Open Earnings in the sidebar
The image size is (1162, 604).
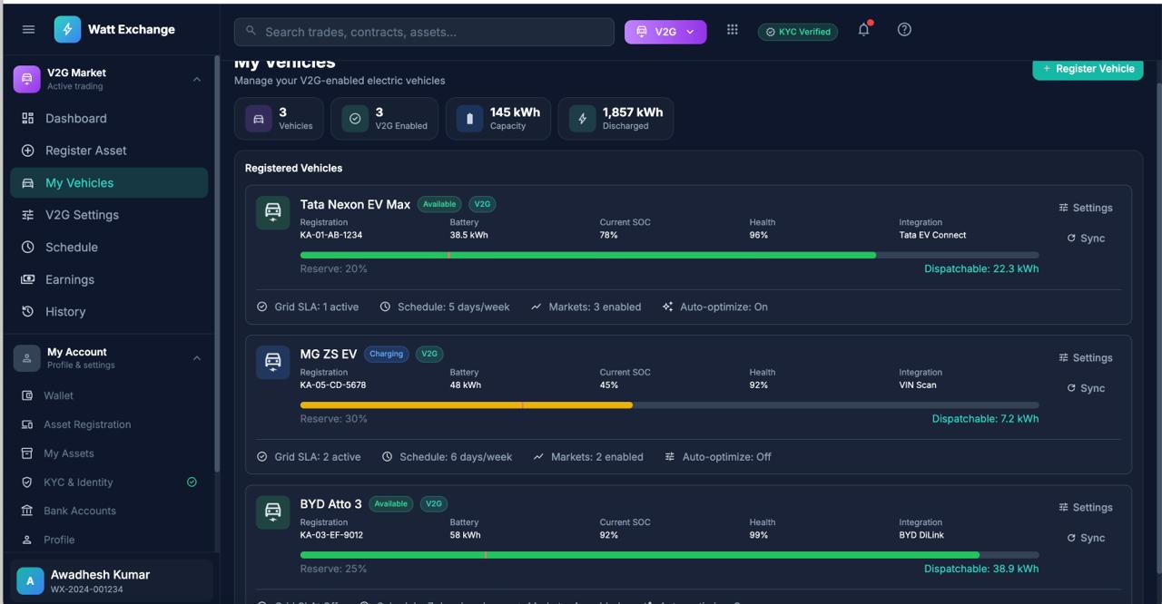(x=70, y=279)
